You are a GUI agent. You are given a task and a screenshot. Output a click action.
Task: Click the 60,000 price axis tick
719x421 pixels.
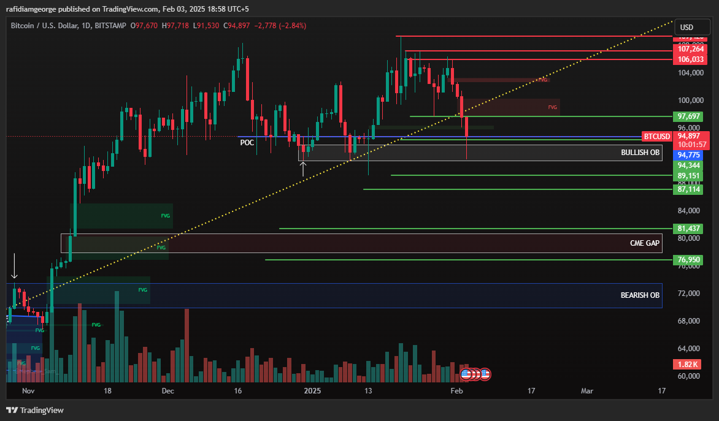coord(689,376)
